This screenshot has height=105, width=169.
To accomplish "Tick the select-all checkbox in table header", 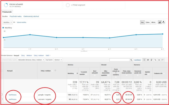I will [2, 71].
